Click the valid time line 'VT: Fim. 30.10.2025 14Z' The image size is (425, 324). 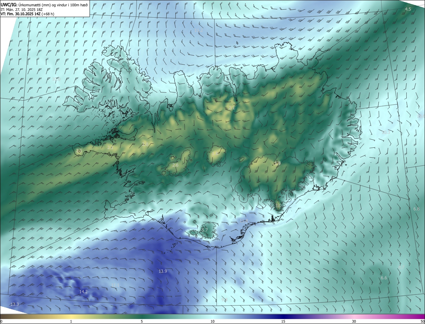[21, 14]
